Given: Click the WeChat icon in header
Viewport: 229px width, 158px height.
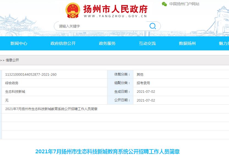Looking at the screenshot, I should 164,4.
